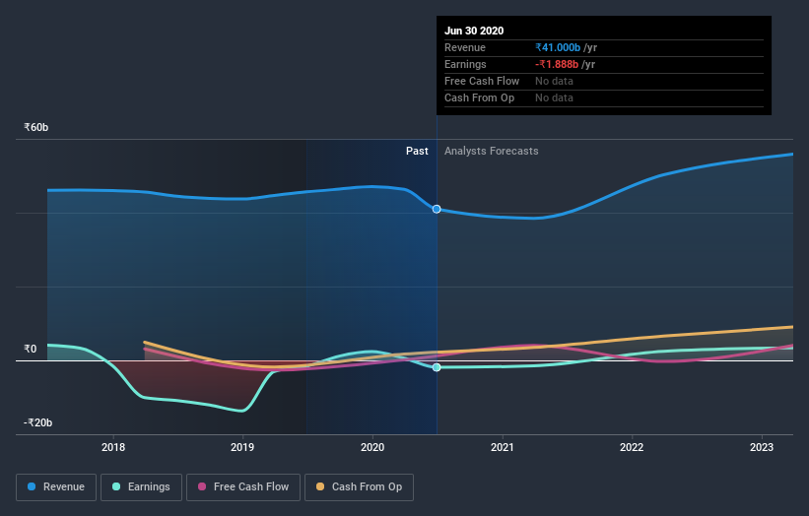Click the -₹1.888b earnings value in tooltip
This screenshot has width=809, height=516.
click(x=557, y=64)
